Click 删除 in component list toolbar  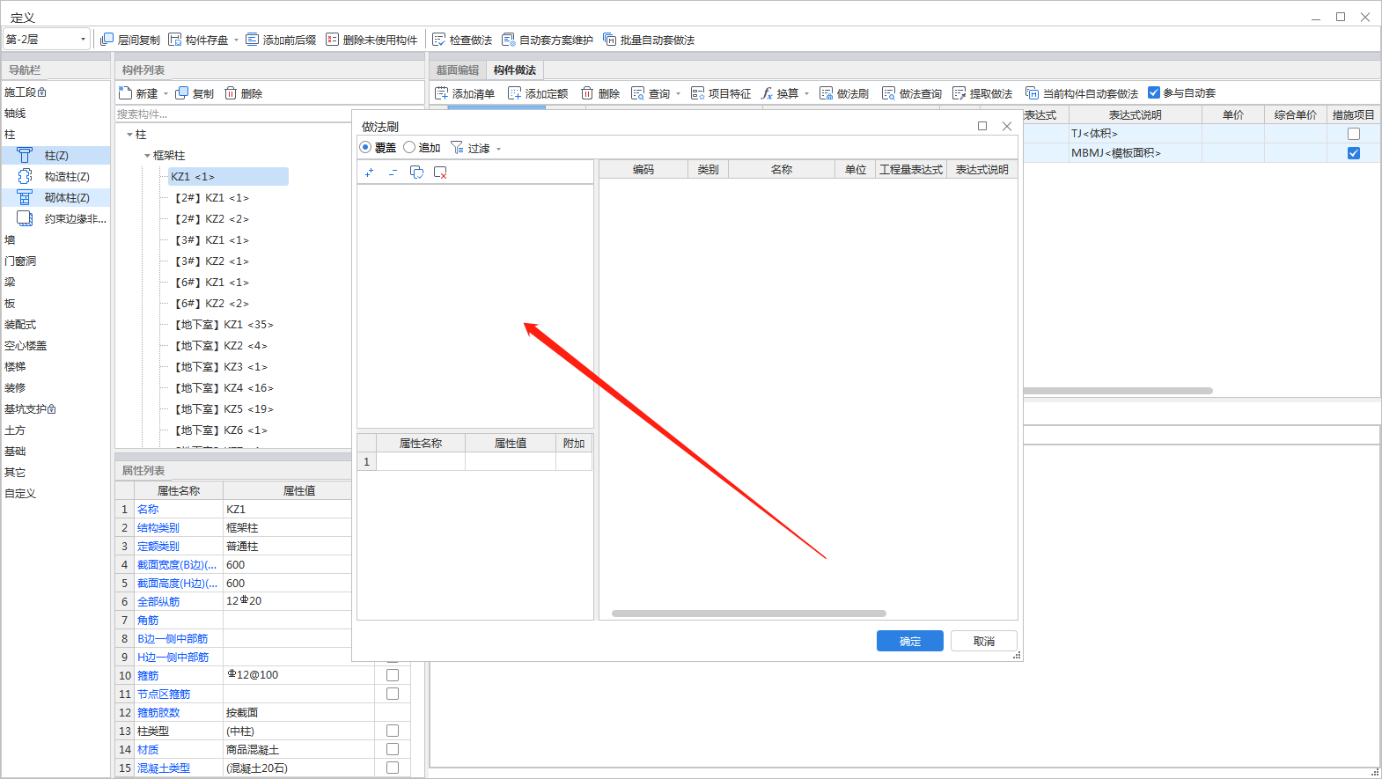click(243, 93)
